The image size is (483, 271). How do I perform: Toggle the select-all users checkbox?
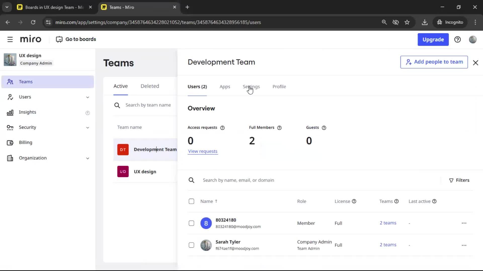coord(191,201)
